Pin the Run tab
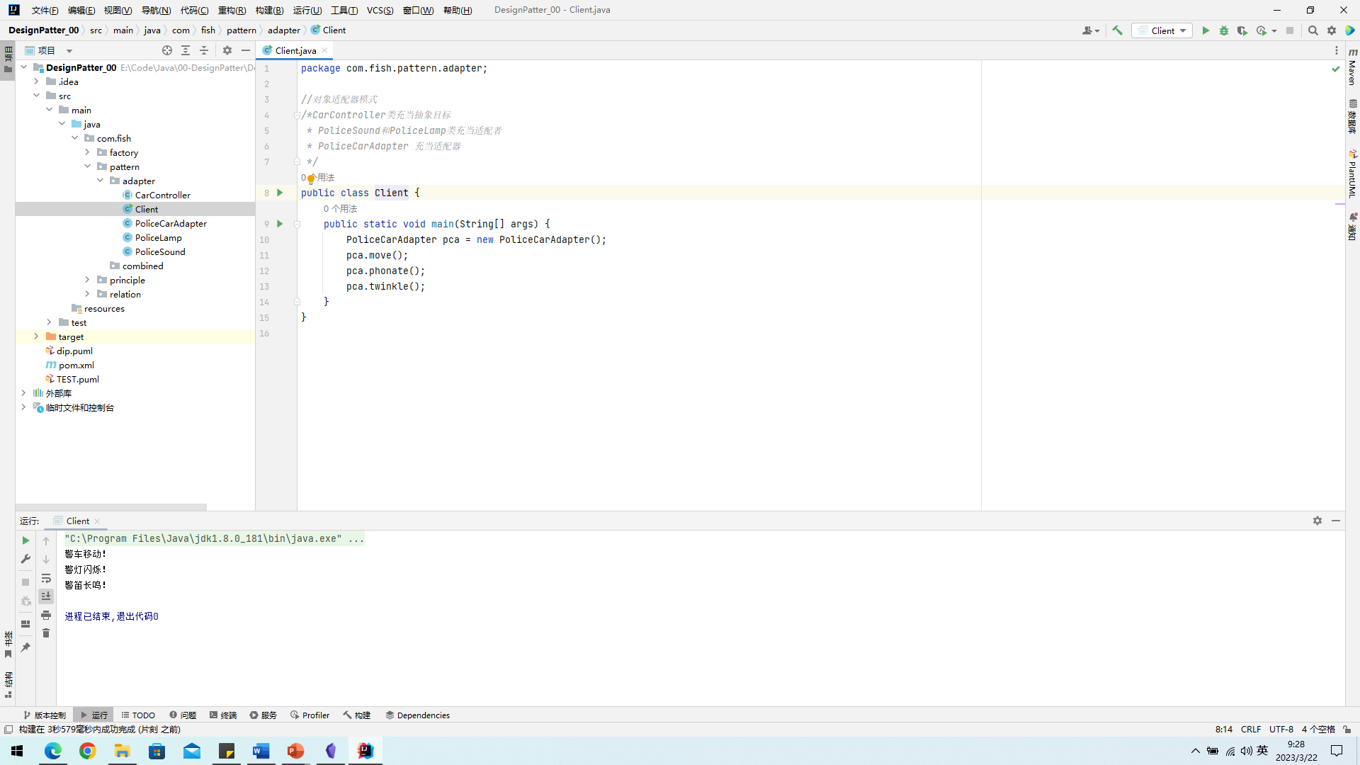 26,647
